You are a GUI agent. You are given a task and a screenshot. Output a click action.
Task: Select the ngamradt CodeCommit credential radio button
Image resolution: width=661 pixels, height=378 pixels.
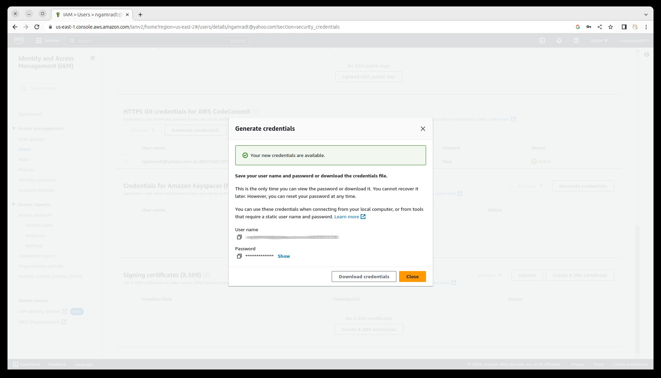tap(126, 161)
